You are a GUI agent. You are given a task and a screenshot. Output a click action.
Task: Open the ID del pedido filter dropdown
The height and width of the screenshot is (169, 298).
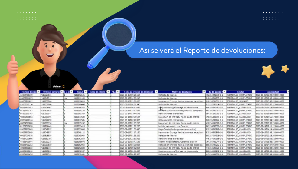[224, 92]
